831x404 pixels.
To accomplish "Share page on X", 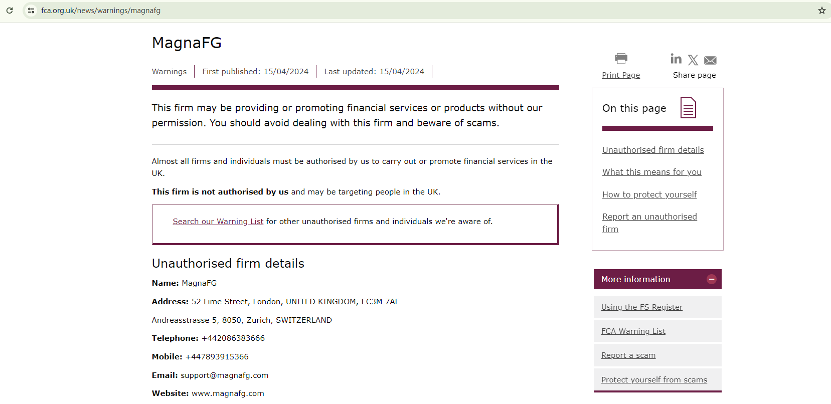I will click(693, 60).
